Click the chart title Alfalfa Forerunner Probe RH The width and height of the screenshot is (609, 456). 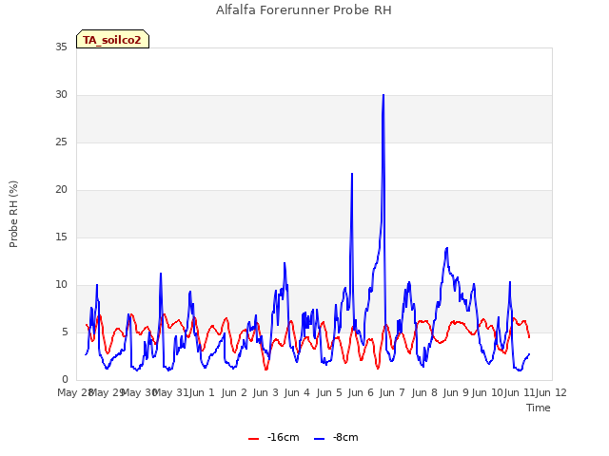click(x=304, y=10)
